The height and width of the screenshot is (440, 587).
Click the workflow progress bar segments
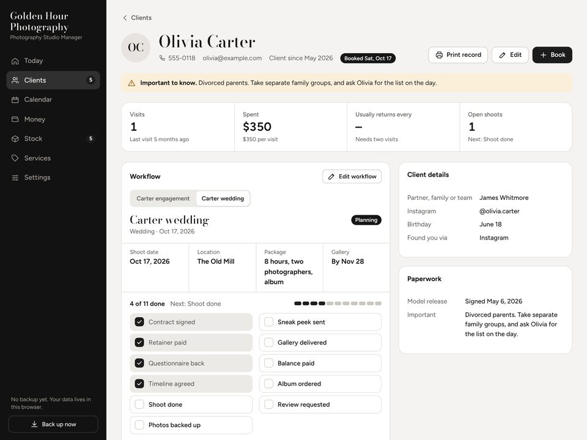point(338,304)
